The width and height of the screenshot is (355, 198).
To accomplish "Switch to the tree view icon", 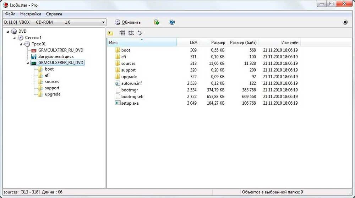I will click(140, 33).
